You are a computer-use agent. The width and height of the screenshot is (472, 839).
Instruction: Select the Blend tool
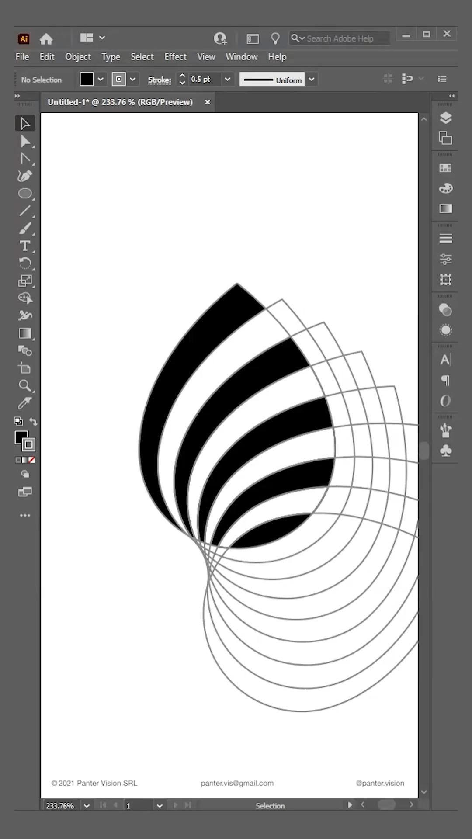(25, 351)
